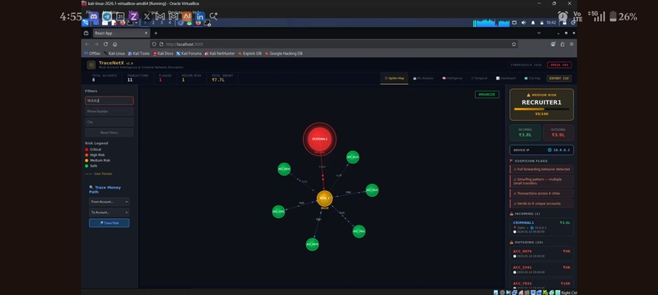Switch to the ML Analysis tab
Viewport: 658px width, 295px height.
(x=423, y=78)
